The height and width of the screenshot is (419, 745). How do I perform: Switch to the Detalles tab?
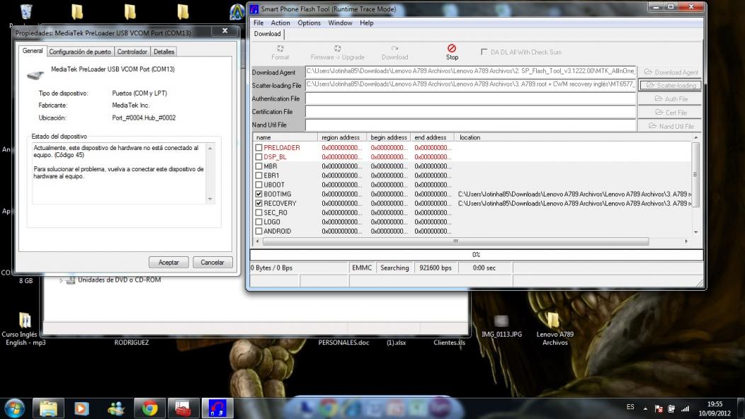[164, 52]
